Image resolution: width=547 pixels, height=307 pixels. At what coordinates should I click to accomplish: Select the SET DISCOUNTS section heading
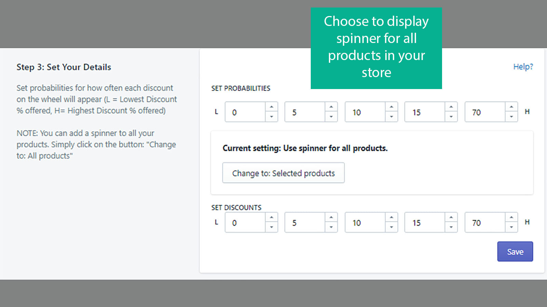pos(236,207)
